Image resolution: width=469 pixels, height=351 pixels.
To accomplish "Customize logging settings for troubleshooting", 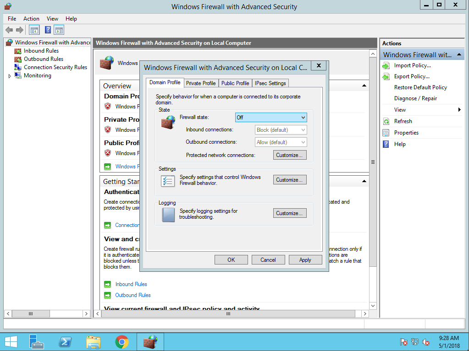I will click(290, 213).
